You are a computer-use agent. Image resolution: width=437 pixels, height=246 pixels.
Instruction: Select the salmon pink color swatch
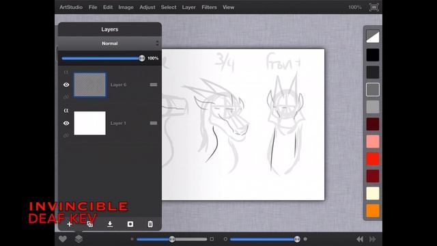click(373, 141)
